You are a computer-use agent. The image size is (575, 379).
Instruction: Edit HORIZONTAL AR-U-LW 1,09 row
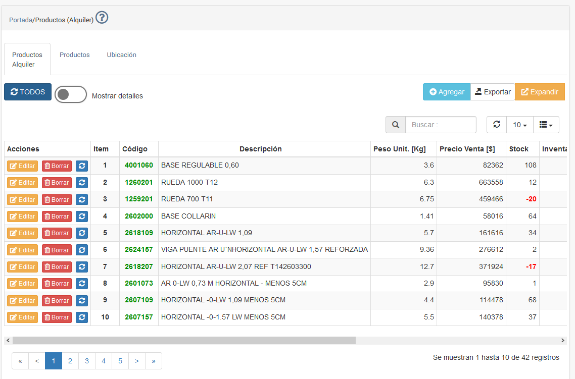pos(22,233)
